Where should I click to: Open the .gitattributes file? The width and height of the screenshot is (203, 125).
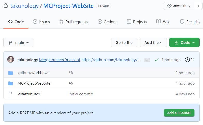pyautogui.click(x=29, y=94)
